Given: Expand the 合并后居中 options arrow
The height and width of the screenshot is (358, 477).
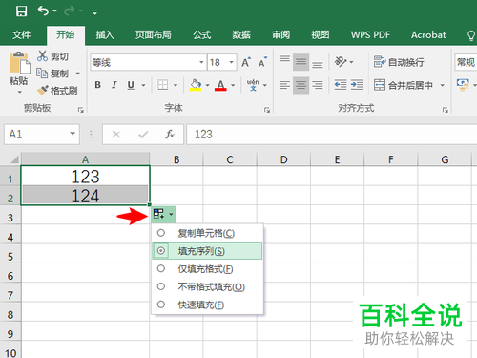Looking at the screenshot, I should 442,85.
